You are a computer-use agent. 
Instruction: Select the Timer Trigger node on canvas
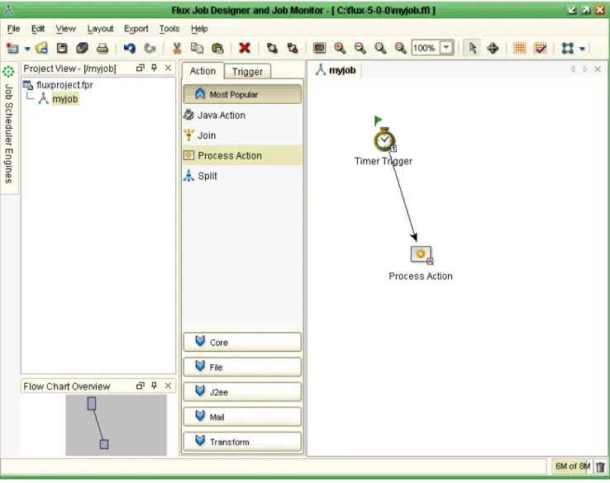(x=384, y=139)
